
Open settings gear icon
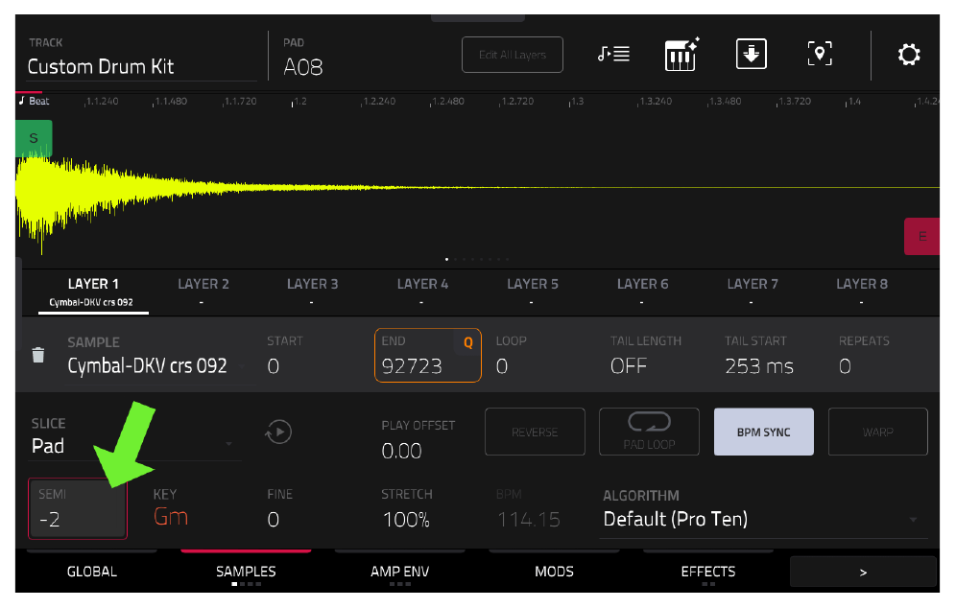(x=908, y=55)
